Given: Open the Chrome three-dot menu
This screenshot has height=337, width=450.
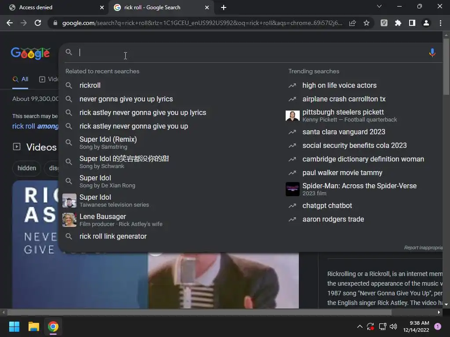Looking at the screenshot, I should tap(440, 23).
